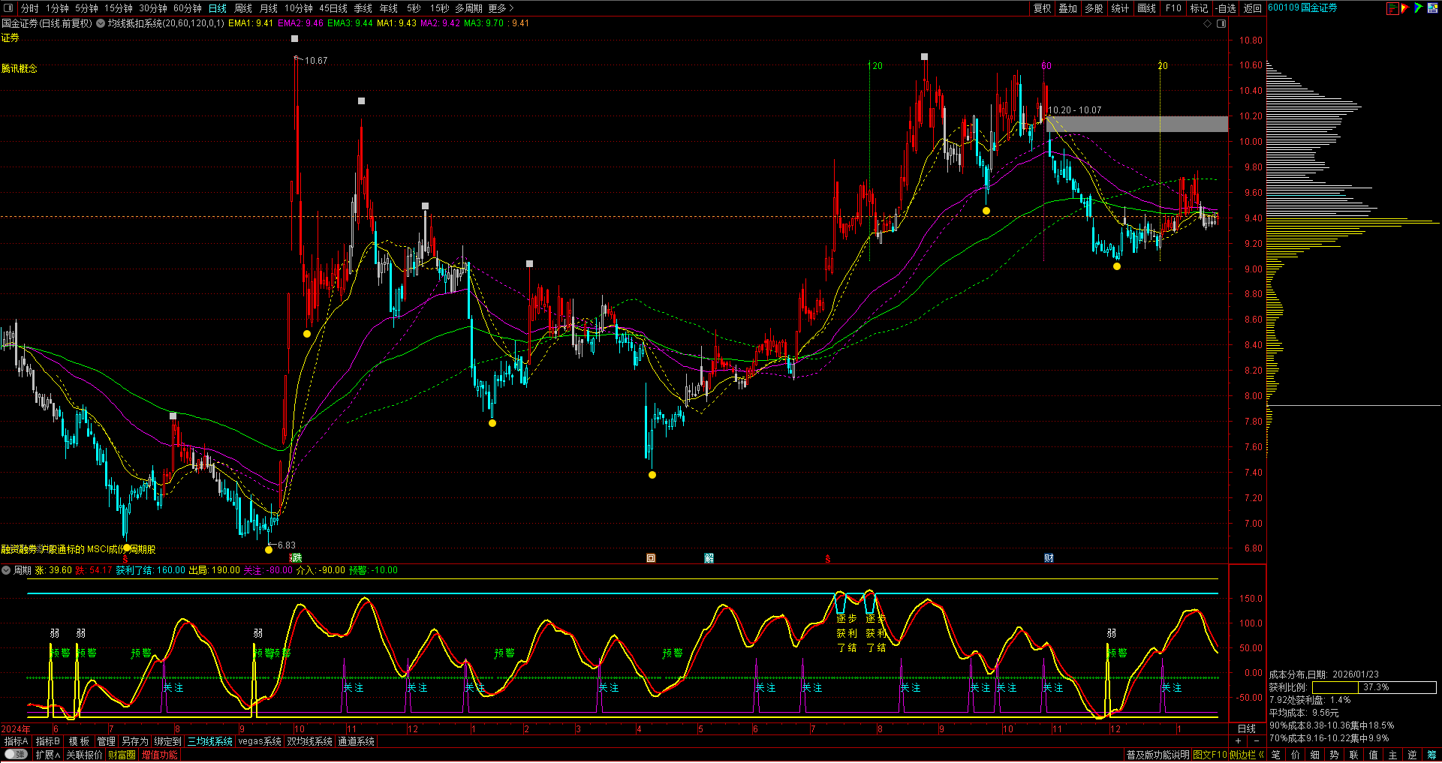Toggle the 筹 chip distribution tab

pyautogui.click(x=1431, y=755)
